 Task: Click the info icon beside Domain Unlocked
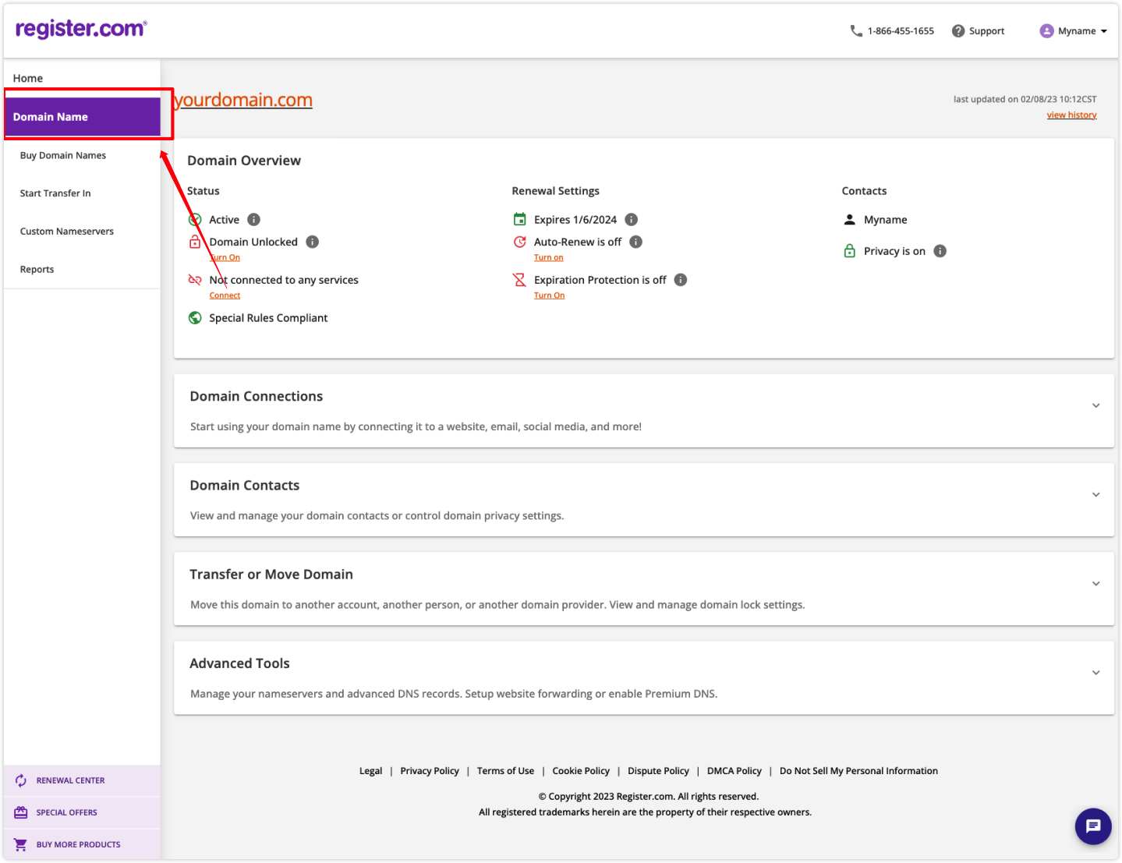312,242
